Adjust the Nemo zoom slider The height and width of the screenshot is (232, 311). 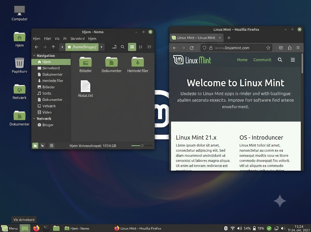142,146
